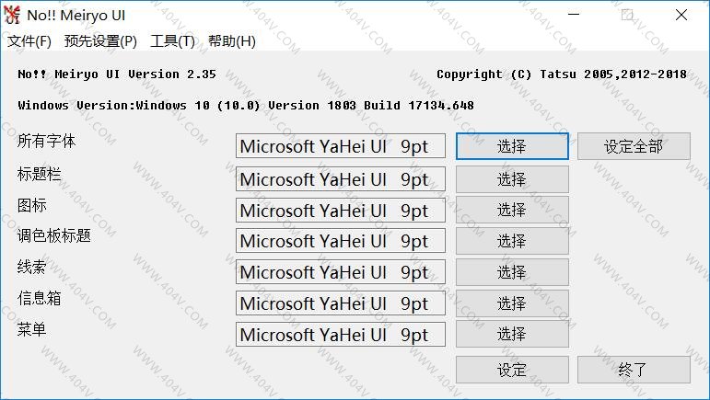
Task: Exit using the 终了 button
Action: click(x=633, y=370)
